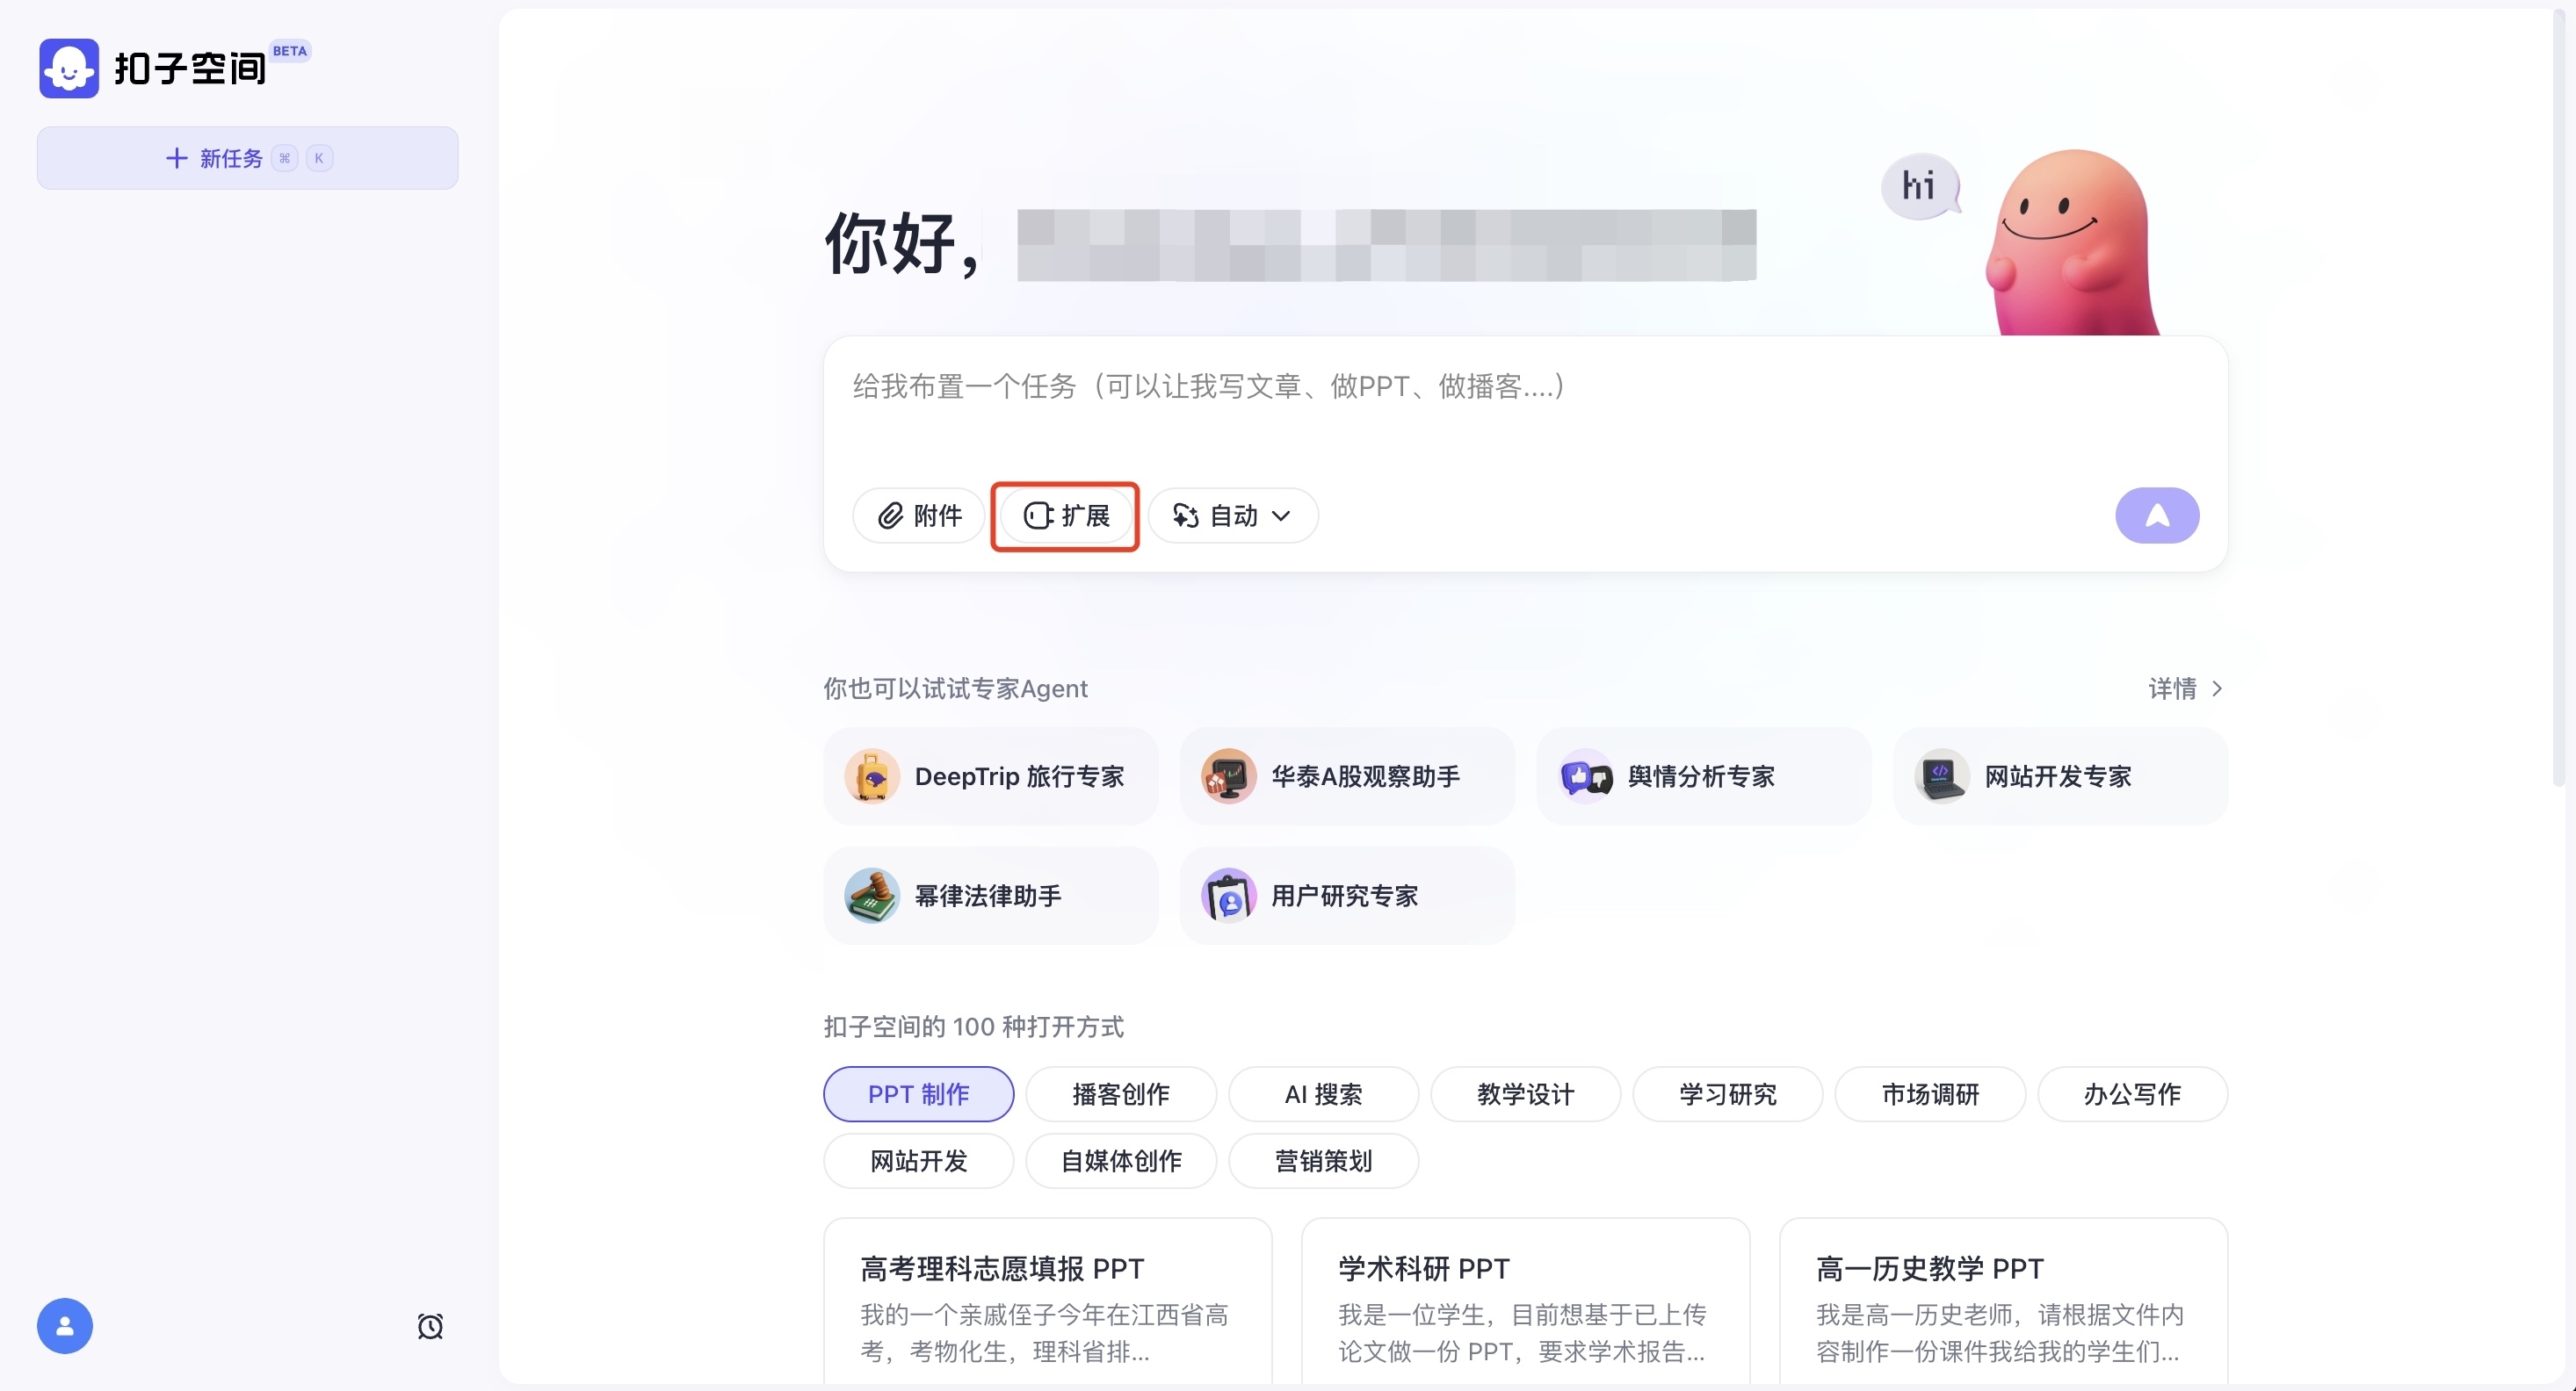
Task: Open the 用户研究专家 clipboard agent
Action: click(1347, 896)
